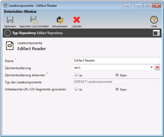Click the Lesekomponente reader icon in header
This screenshot has height=137, width=164.
pos(10,46)
